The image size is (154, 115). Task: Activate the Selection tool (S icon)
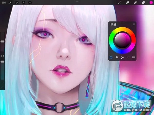(23, 3)
